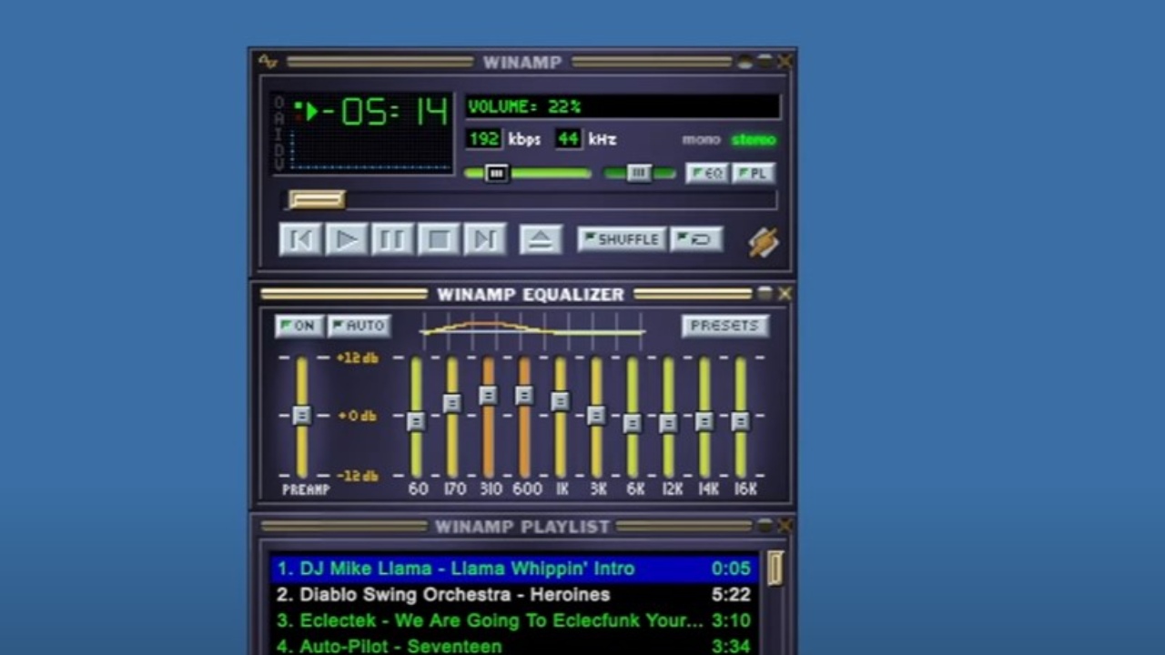Click the 44 kHz sample rate readout
The width and height of the screenshot is (1165, 655).
pos(568,139)
